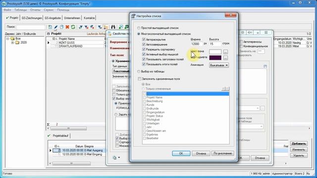Switch to GS-Angebote tab

53,18
